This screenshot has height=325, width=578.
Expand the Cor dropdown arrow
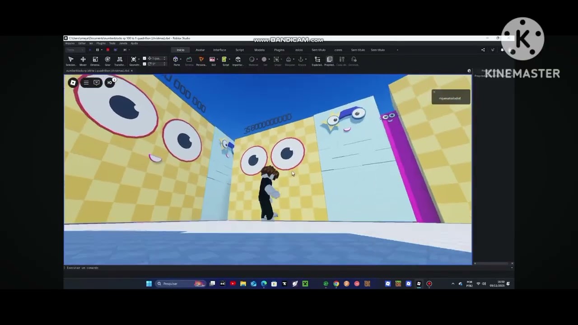[x=269, y=59]
